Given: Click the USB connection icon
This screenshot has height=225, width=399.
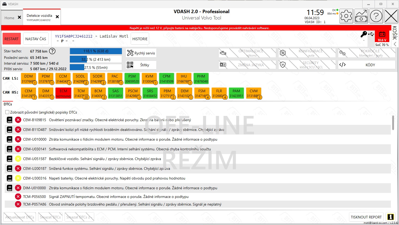Looking at the screenshot, I should coord(371,34).
